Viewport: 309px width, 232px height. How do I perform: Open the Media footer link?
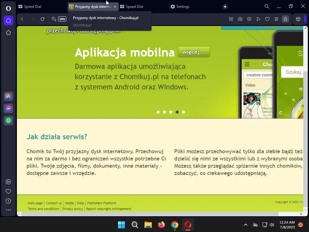tap(69, 203)
